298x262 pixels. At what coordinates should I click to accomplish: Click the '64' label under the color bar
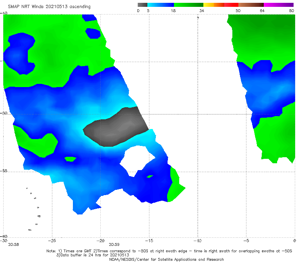pos(262,10)
